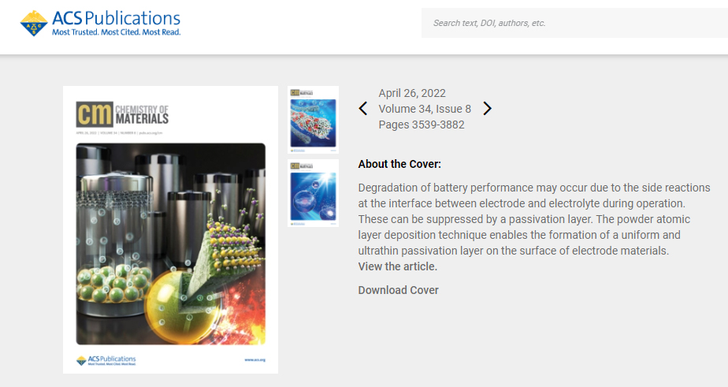Click the search text, DOI, authors field

pos(575,23)
